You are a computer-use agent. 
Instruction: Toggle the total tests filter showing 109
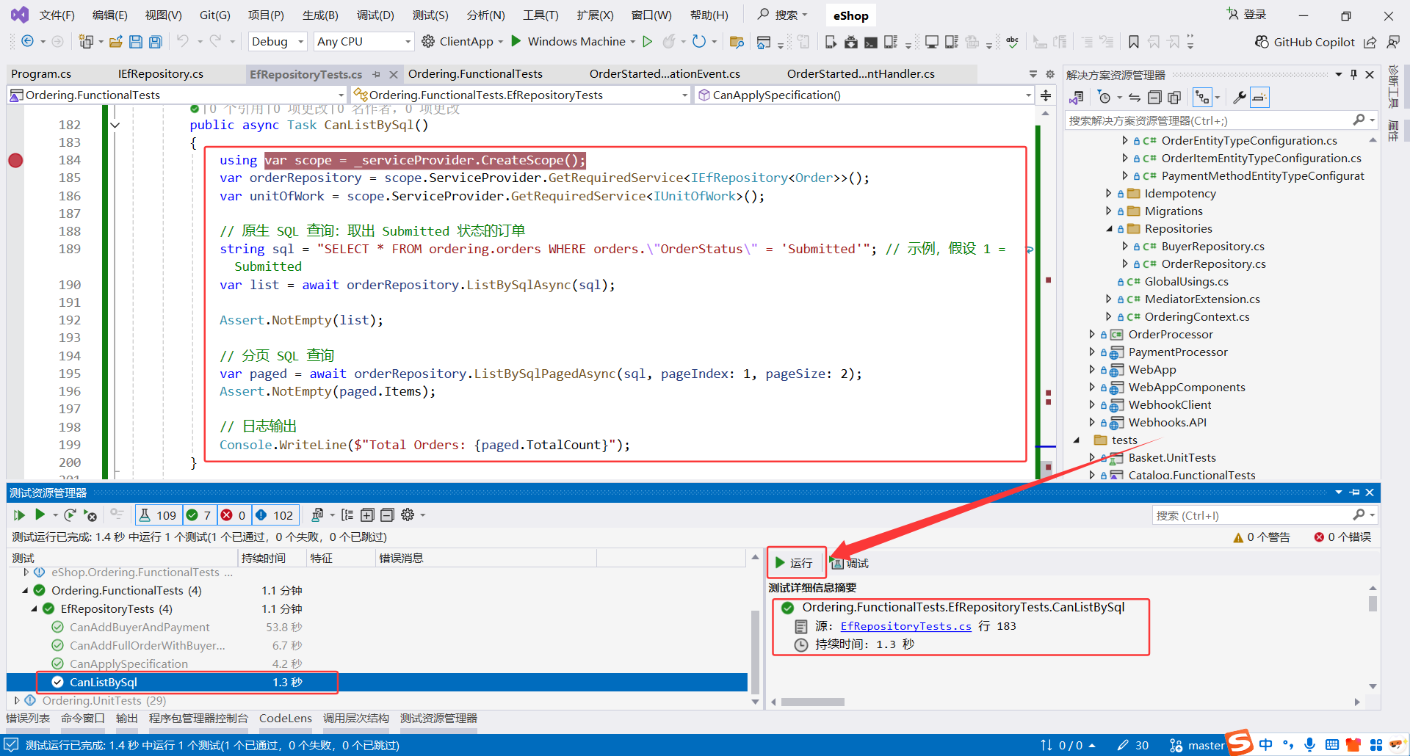158,515
